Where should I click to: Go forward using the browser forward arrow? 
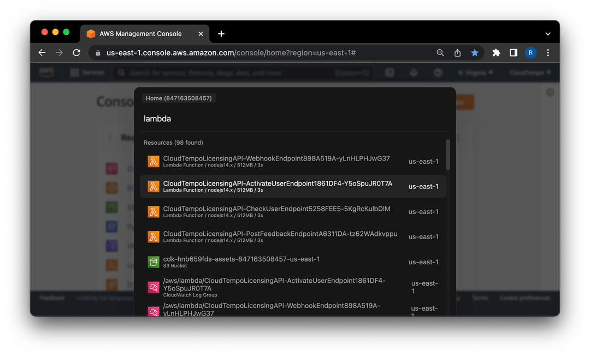pyautogui.click(x=59, y=52)
